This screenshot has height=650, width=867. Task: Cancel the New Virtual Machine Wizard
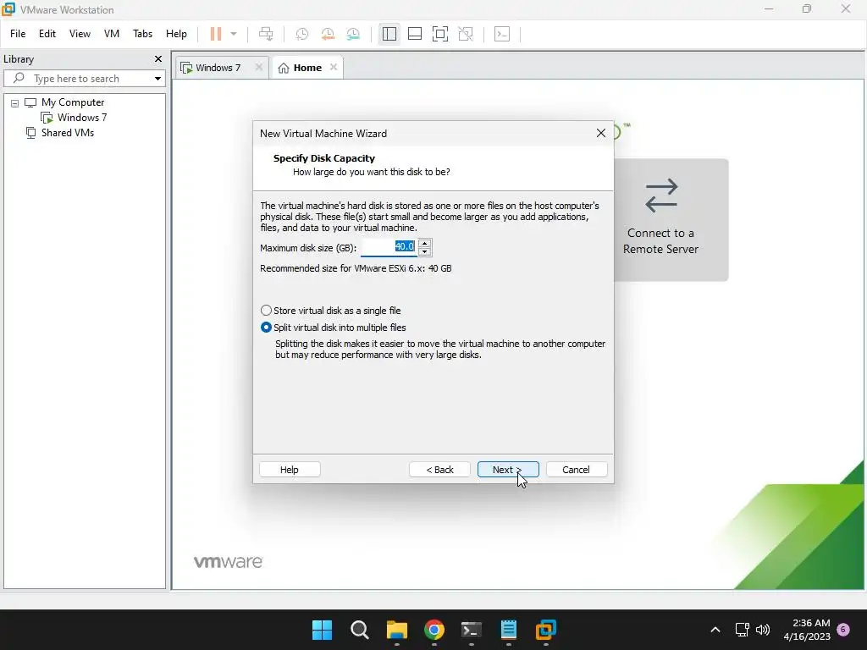pyautogui.click(x=576, y=469)
